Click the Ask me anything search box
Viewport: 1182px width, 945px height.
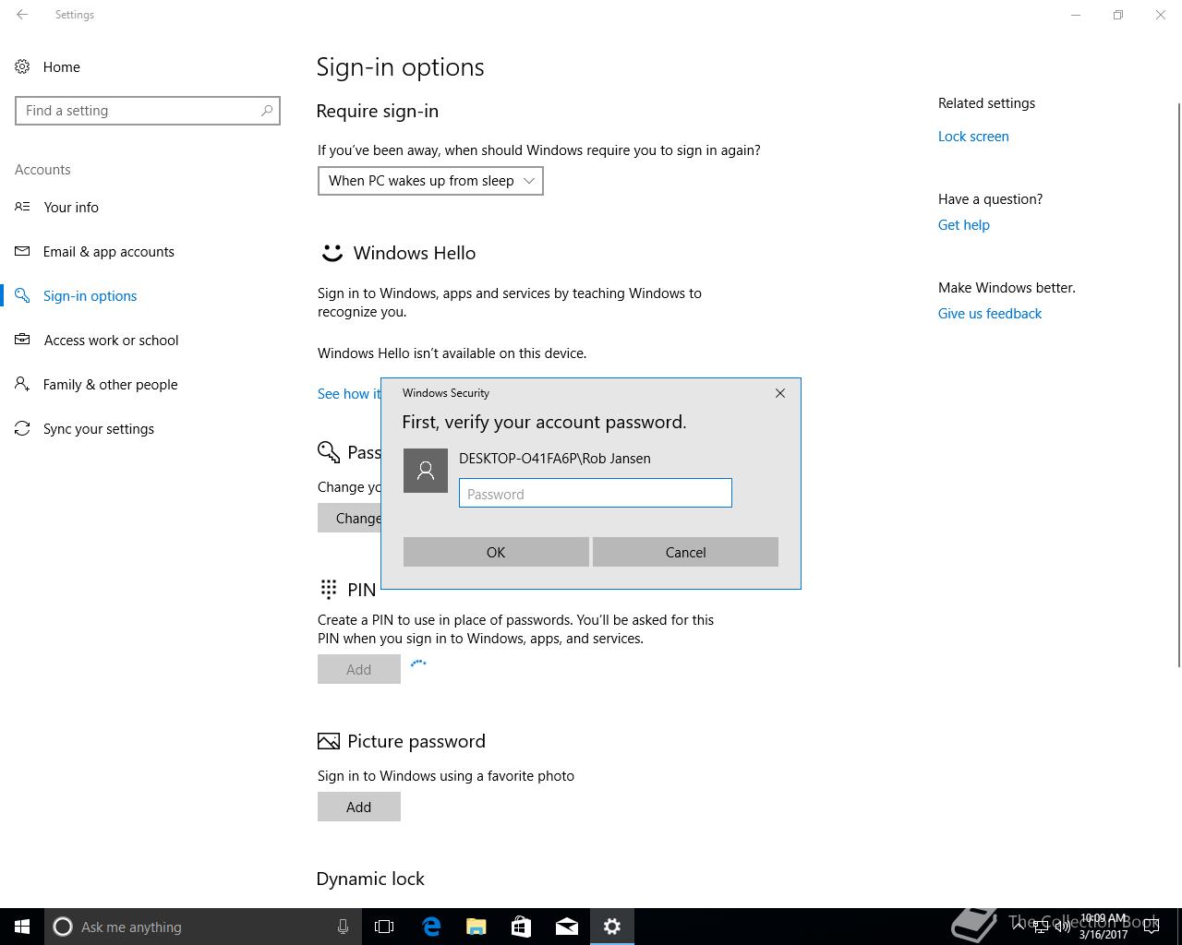203,927
